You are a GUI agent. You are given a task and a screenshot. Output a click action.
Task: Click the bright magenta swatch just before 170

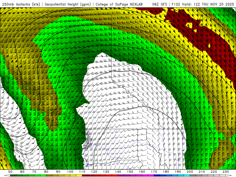click(x=151, y=176)
